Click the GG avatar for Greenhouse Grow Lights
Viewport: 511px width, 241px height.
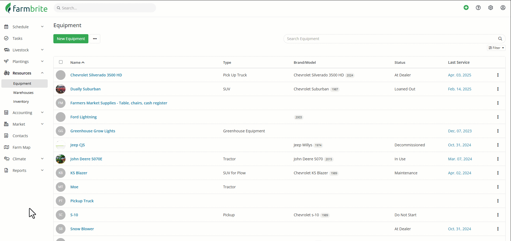coord(61,131)
